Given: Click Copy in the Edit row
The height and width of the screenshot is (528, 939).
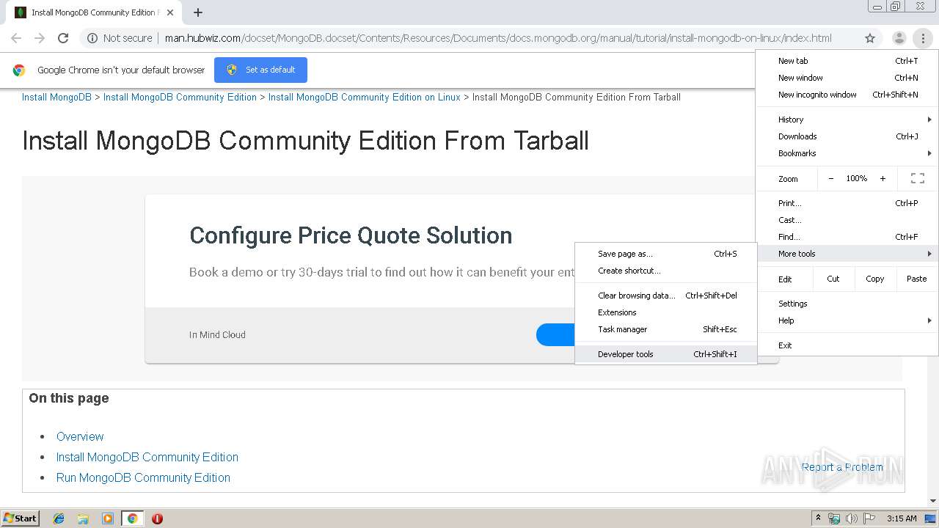Looking at the screenshot, I should [x=874, y=279].
